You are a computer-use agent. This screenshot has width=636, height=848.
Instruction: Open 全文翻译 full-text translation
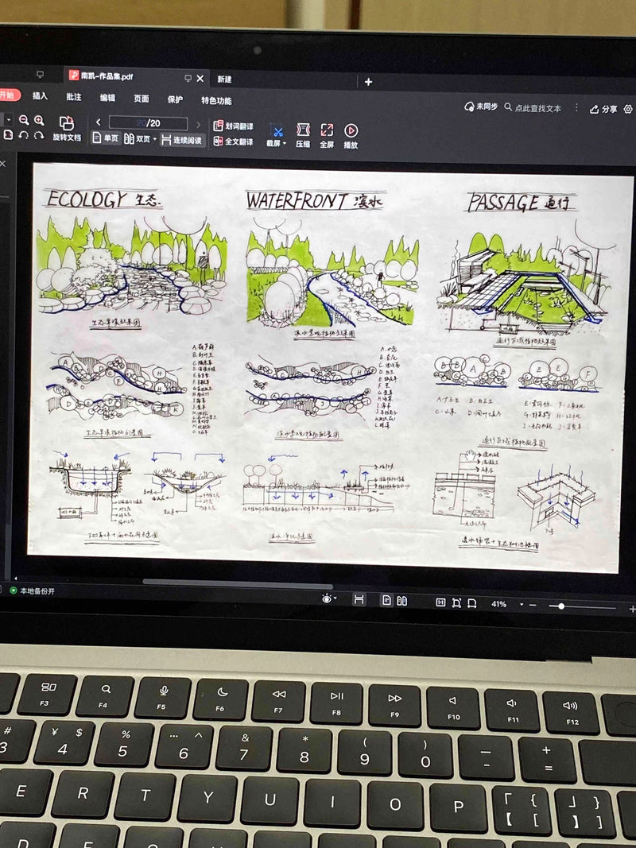pos(233,141)
